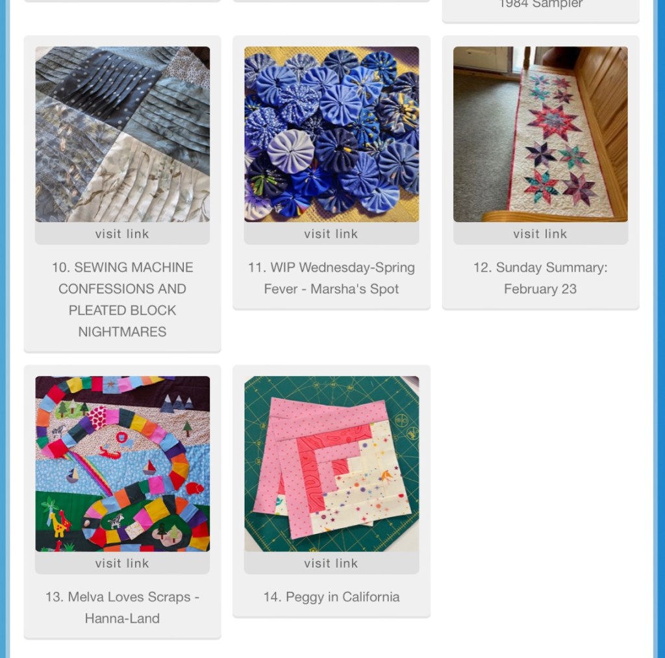Open the Hanna-Land game board quilt thumbnail
Screen dimensions: 665x658
[122, 464]
